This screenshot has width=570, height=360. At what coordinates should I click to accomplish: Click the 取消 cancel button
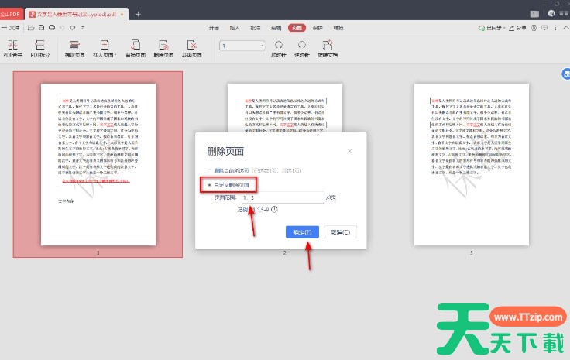[340, 232]
